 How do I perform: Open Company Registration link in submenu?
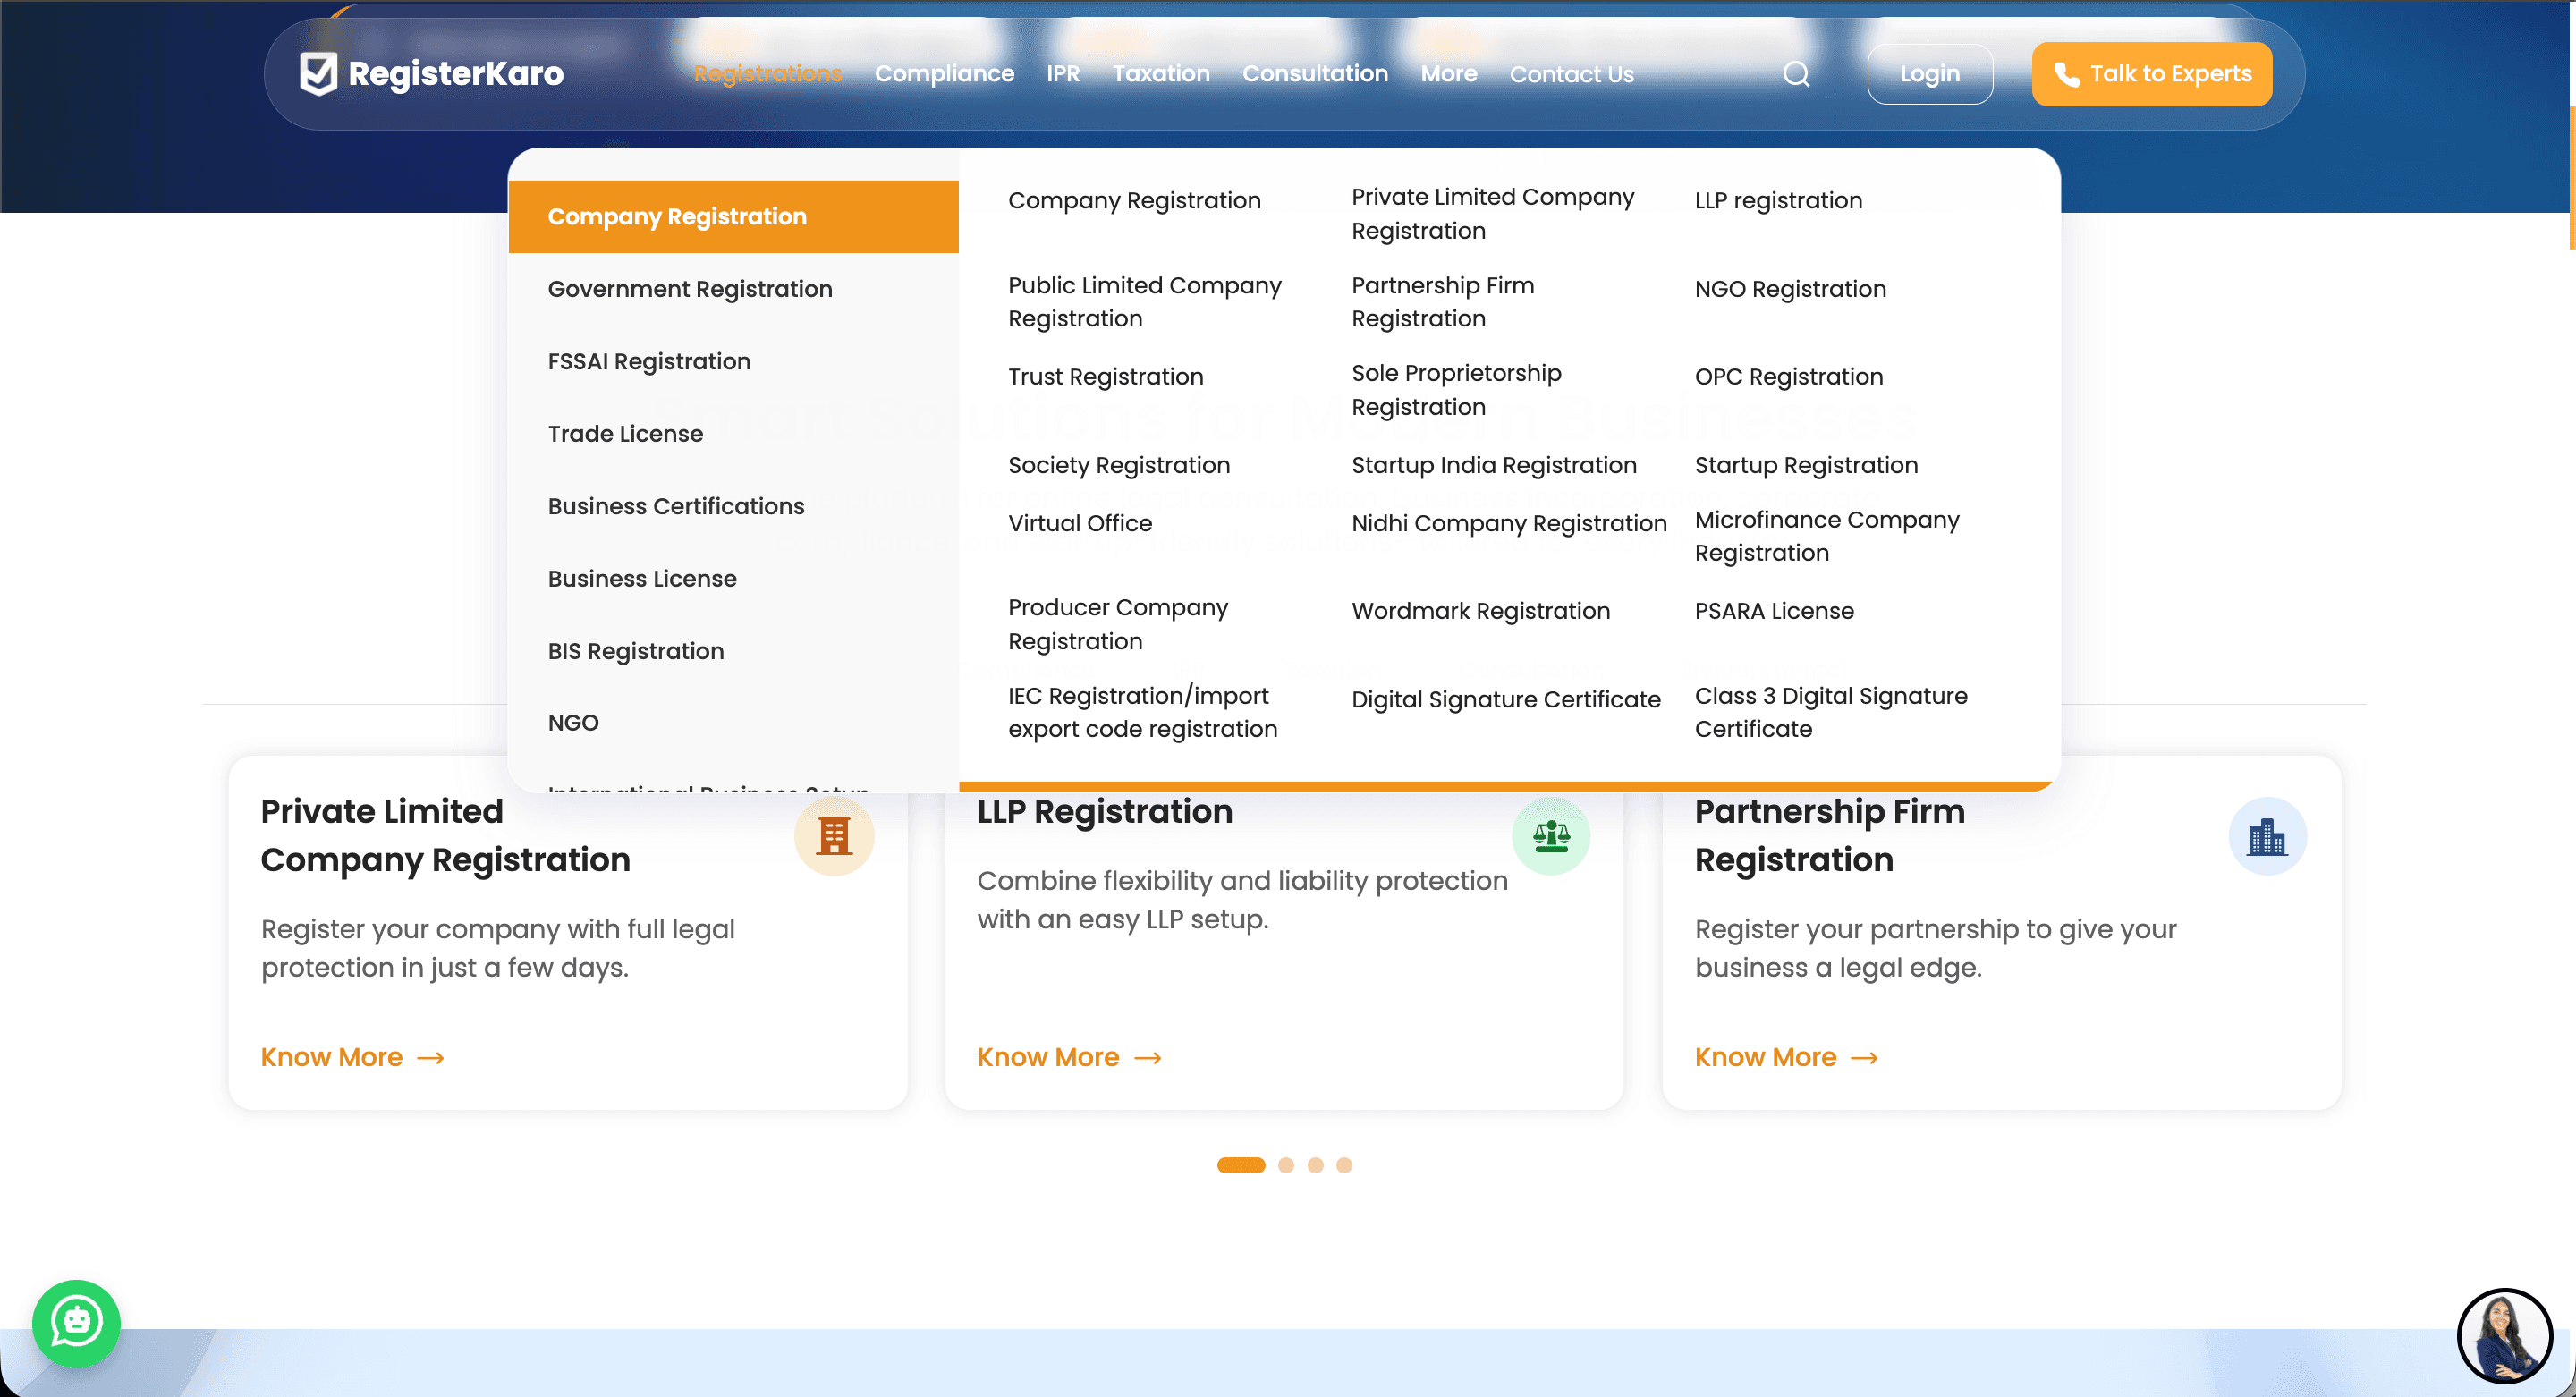(1134, 201)
